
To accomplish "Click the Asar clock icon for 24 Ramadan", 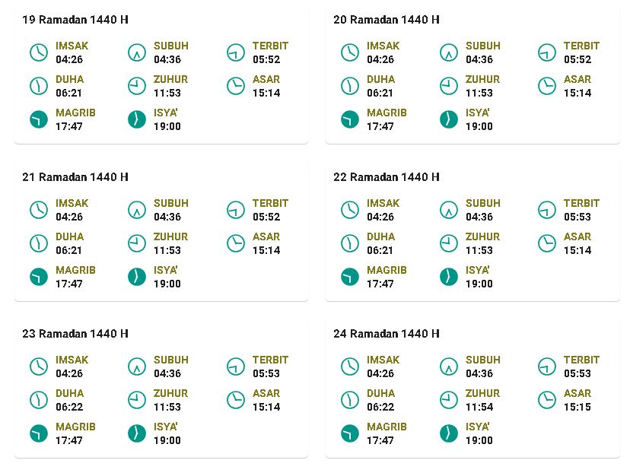I will [546, 400].
